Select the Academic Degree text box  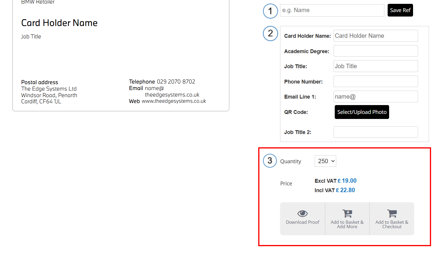pos(376,51)
